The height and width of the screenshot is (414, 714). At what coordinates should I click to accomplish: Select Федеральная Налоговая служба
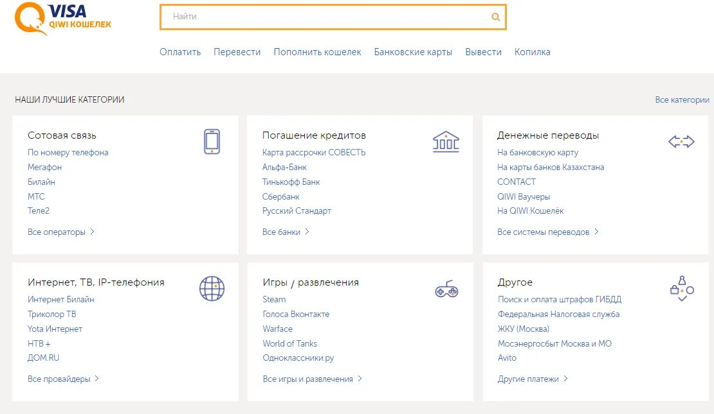pos(559,314)
